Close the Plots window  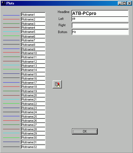129,3
